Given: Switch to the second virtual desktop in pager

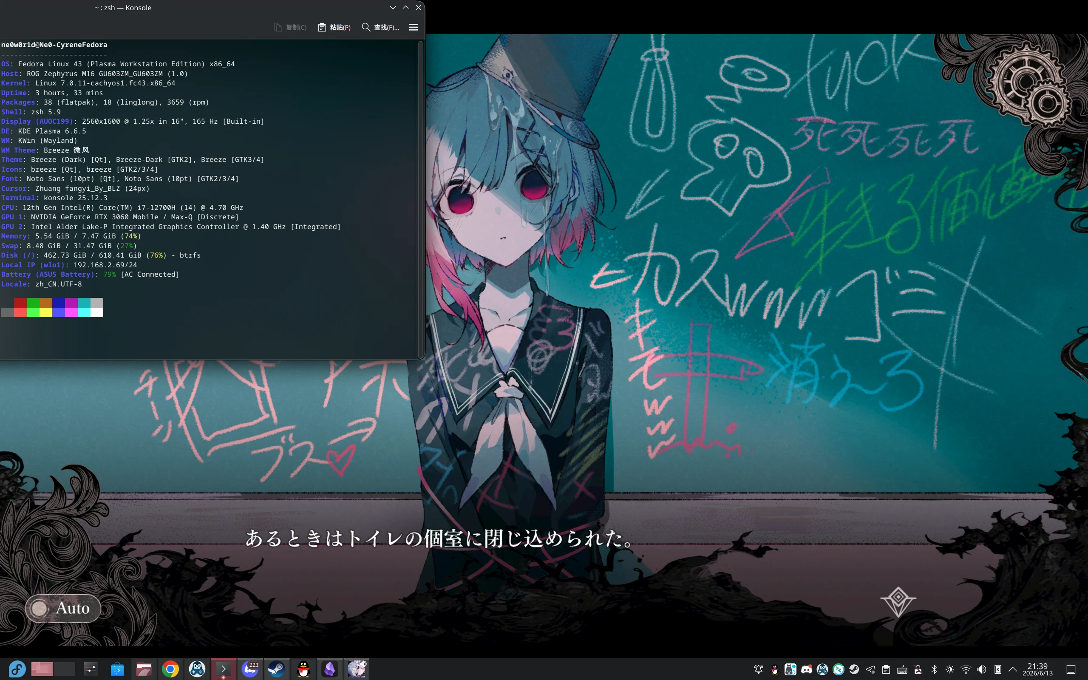Looking at the screenshot, I should click(64, 669).
